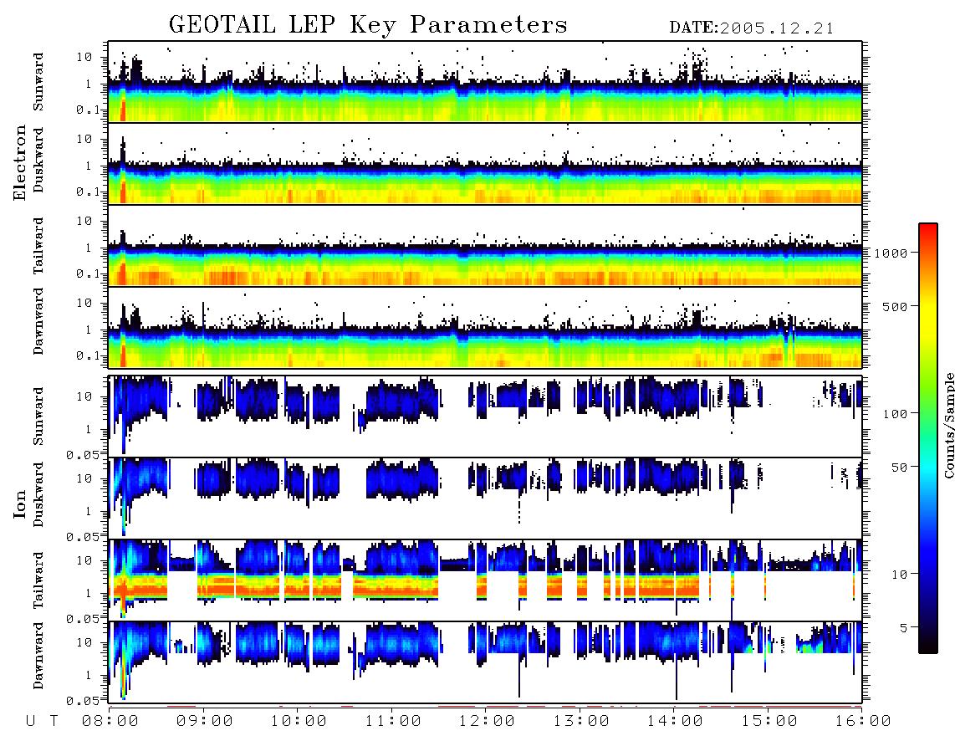Click inside the Electron Tailward spectrogram panel
This screenshot has height=736, width=955.
(485, 246)
